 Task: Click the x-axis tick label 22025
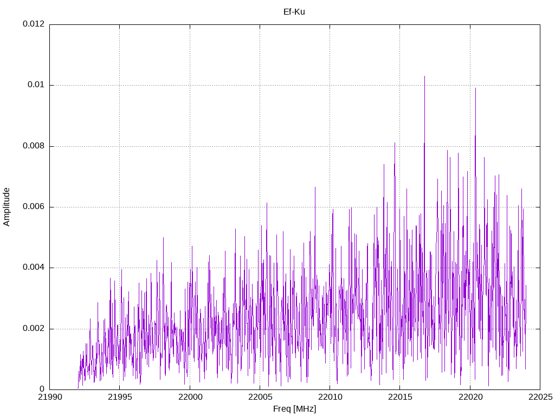(540, 397)
